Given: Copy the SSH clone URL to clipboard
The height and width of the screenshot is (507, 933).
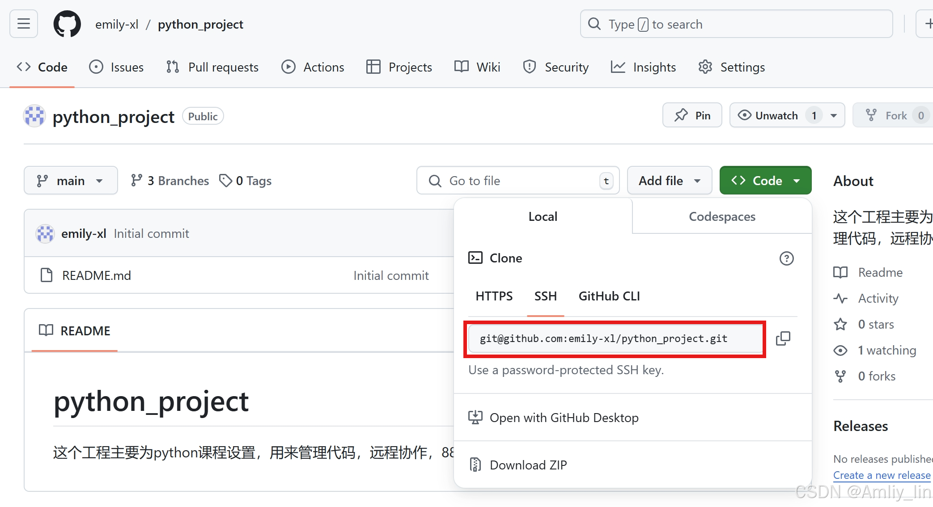Looking at the screenshot, I should 783,338.
